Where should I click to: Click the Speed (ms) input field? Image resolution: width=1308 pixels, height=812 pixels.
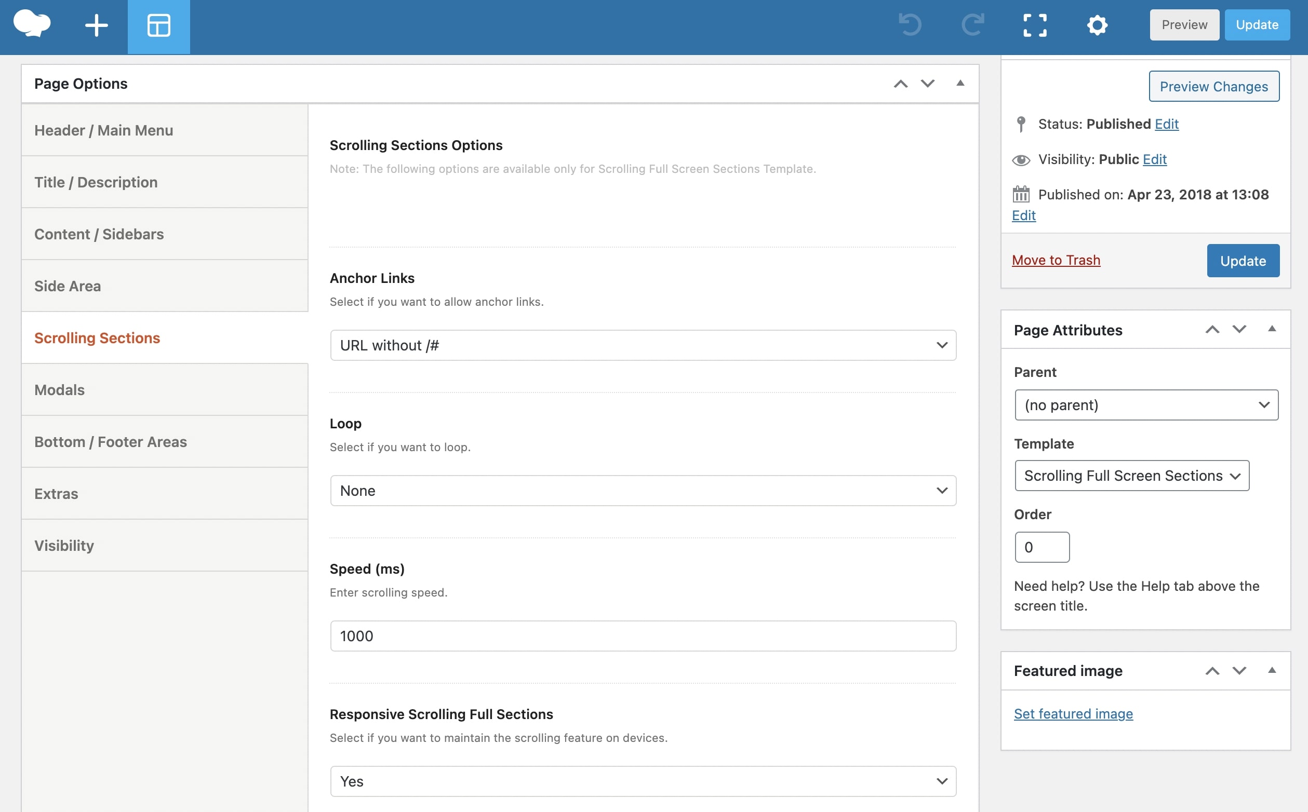tap(643, 636)
